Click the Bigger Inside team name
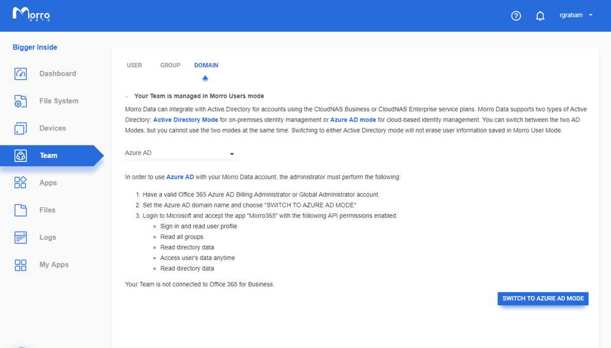Viewport: 611px width, 348px height. coord(35,47)
